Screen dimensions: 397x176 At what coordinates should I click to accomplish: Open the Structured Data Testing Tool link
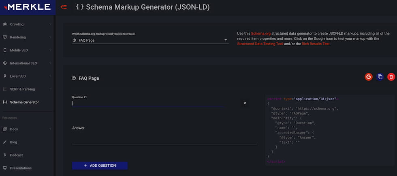pos(260,44)
